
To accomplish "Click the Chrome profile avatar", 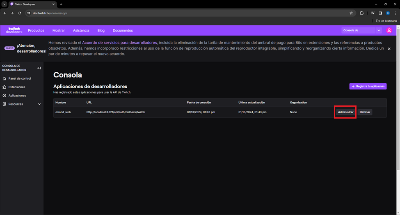I will click(x=388, y=13).
